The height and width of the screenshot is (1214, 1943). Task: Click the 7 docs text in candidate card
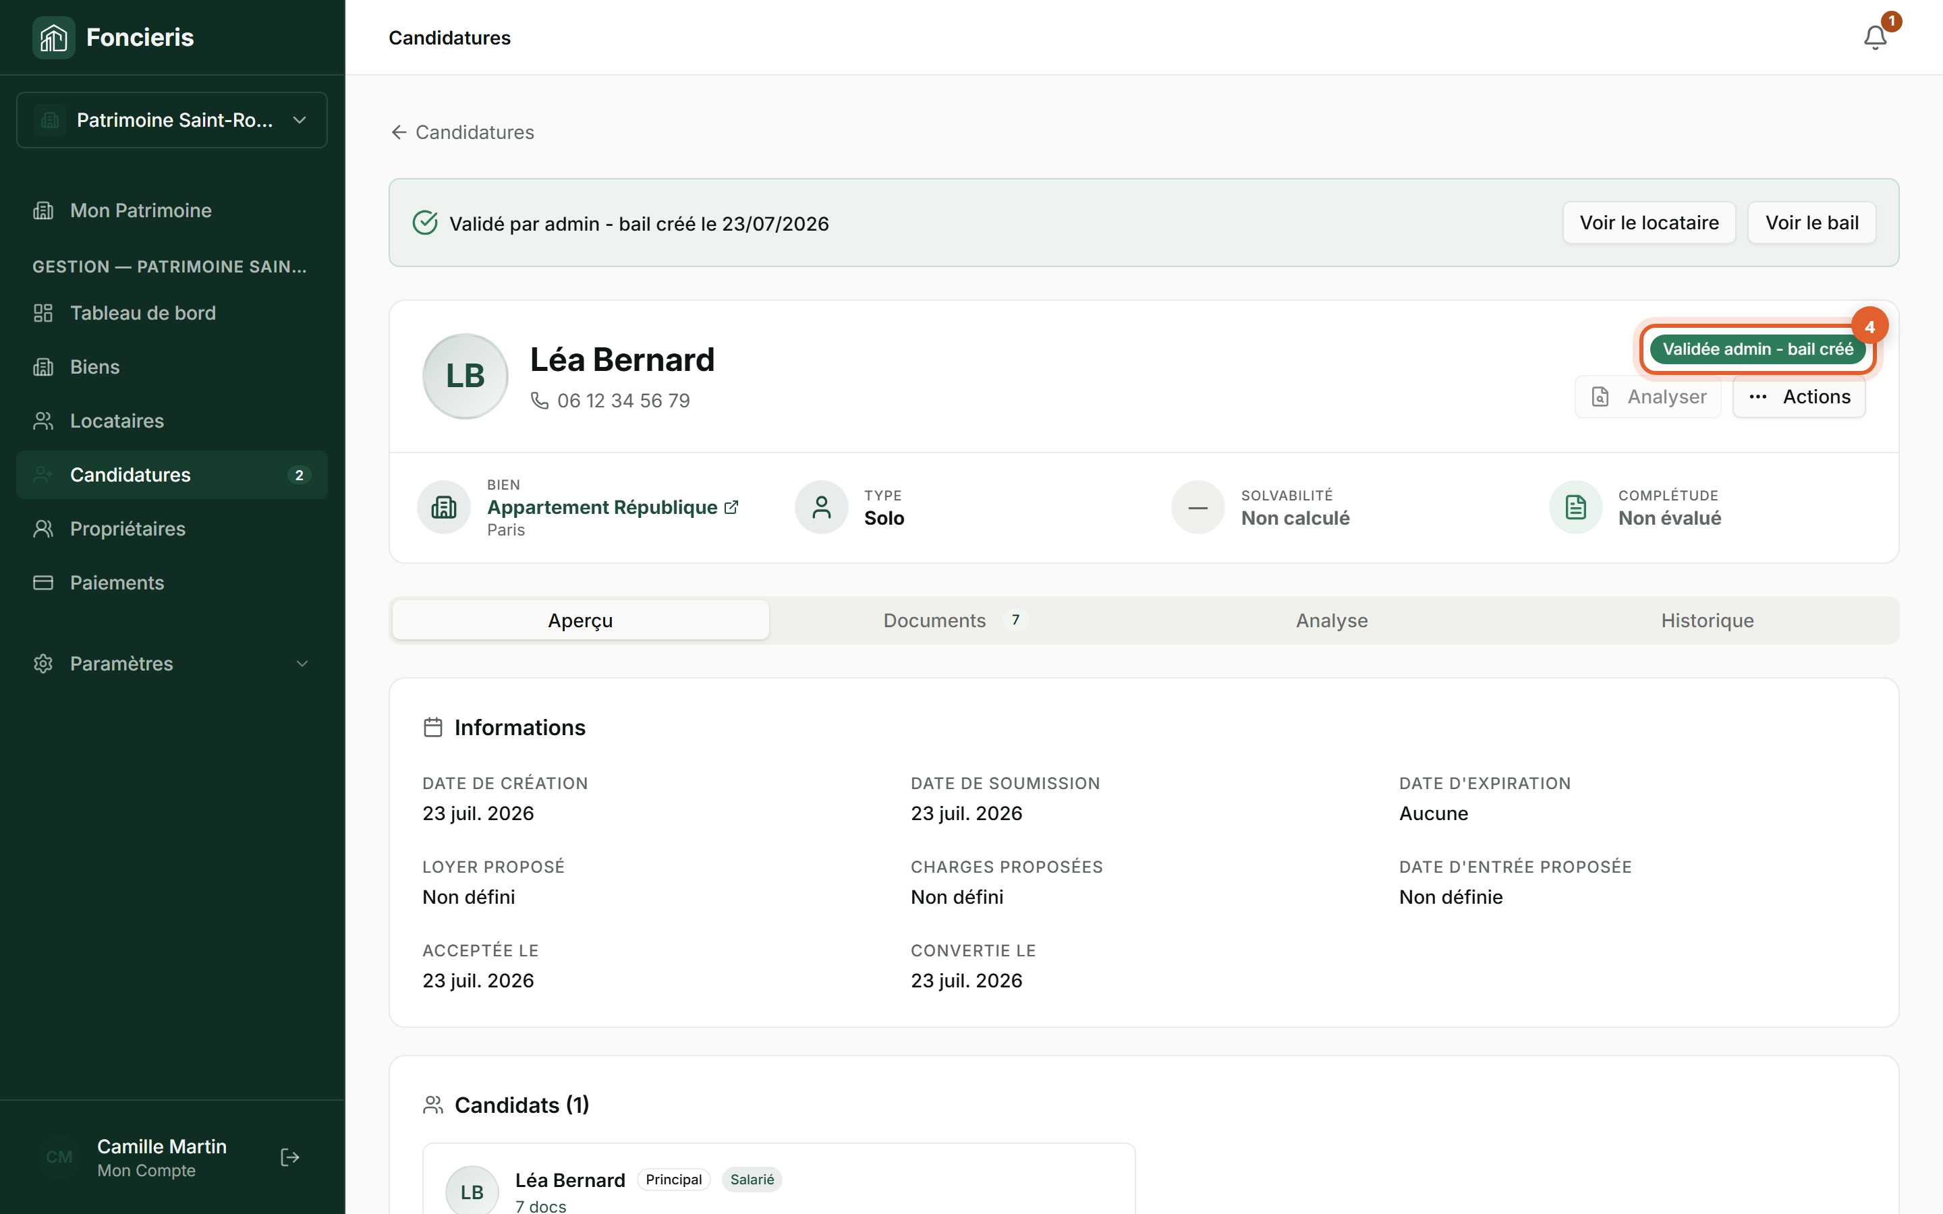(541, 1205)
